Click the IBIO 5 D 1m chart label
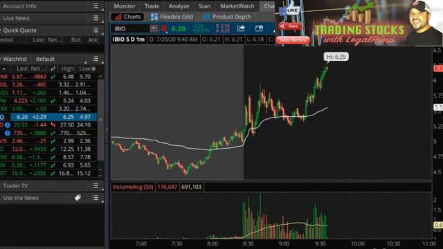Viewport: 443px width, 249px height. [129, 39]
